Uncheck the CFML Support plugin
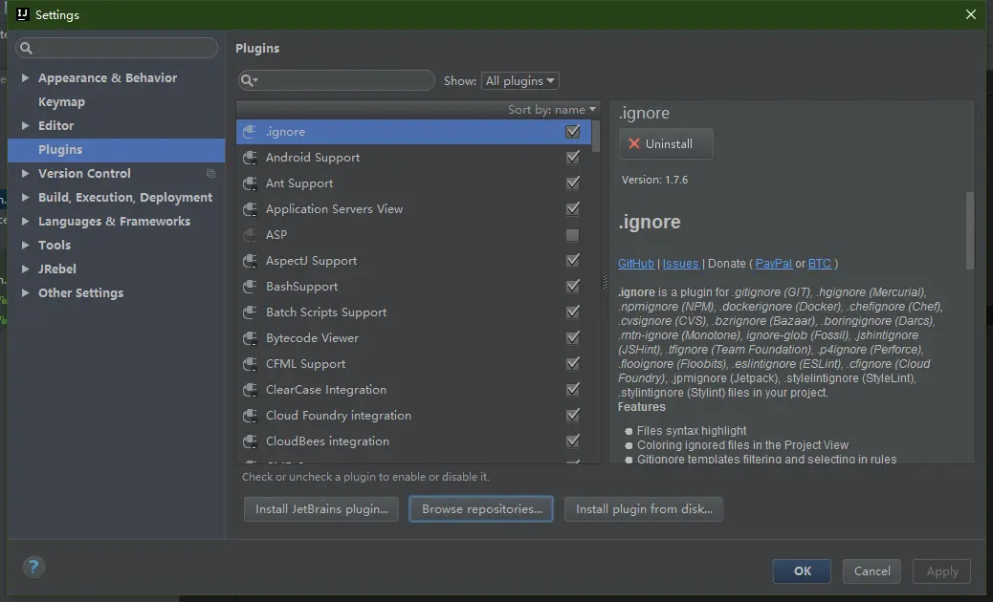 pyautogui.click(x=572, y=364)
